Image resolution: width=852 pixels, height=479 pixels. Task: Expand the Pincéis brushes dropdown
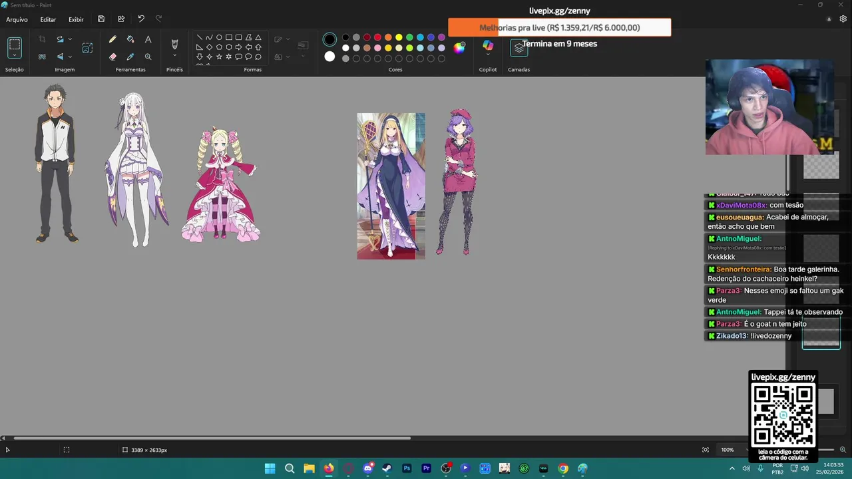tap(174, 56)
